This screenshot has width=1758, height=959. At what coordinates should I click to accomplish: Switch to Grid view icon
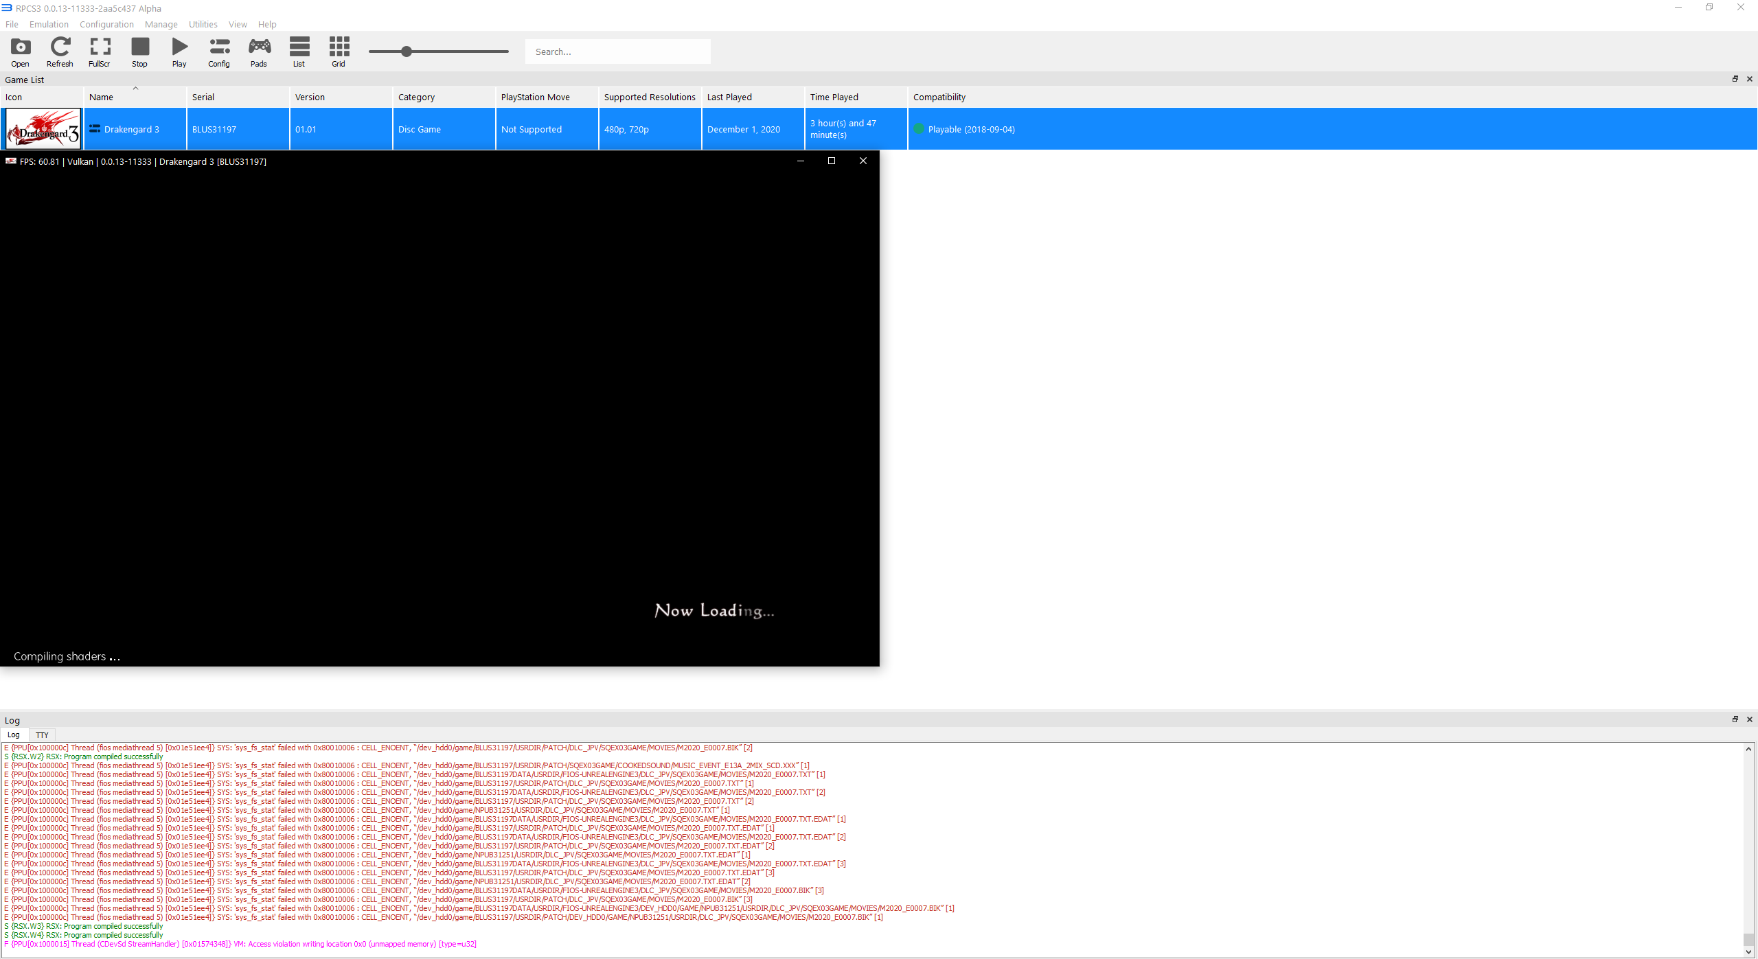pos(339,52)
